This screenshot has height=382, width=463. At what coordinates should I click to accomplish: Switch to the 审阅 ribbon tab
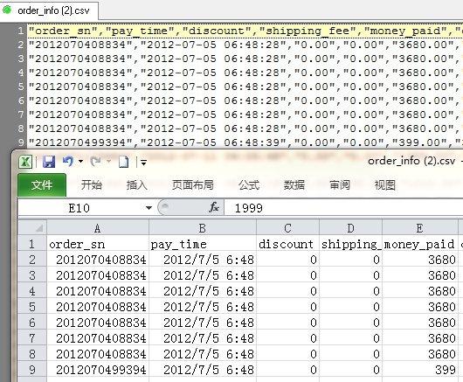[340, 185]
